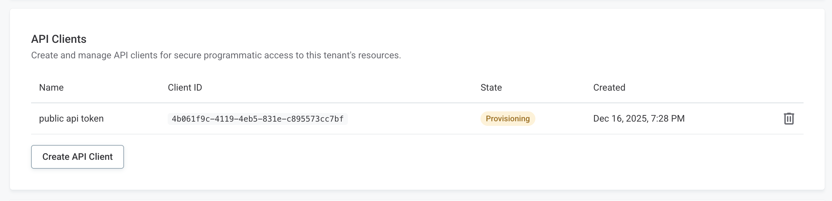
Task: Click the Provisioning state indicator pill
Action: [507, 118]
